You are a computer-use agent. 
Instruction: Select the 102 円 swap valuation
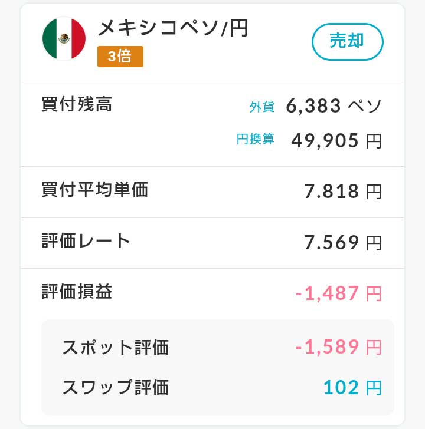[x=352, y=387]
